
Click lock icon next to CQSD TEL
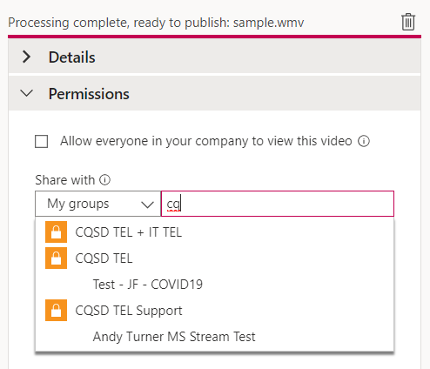click(x=56, y=258)
